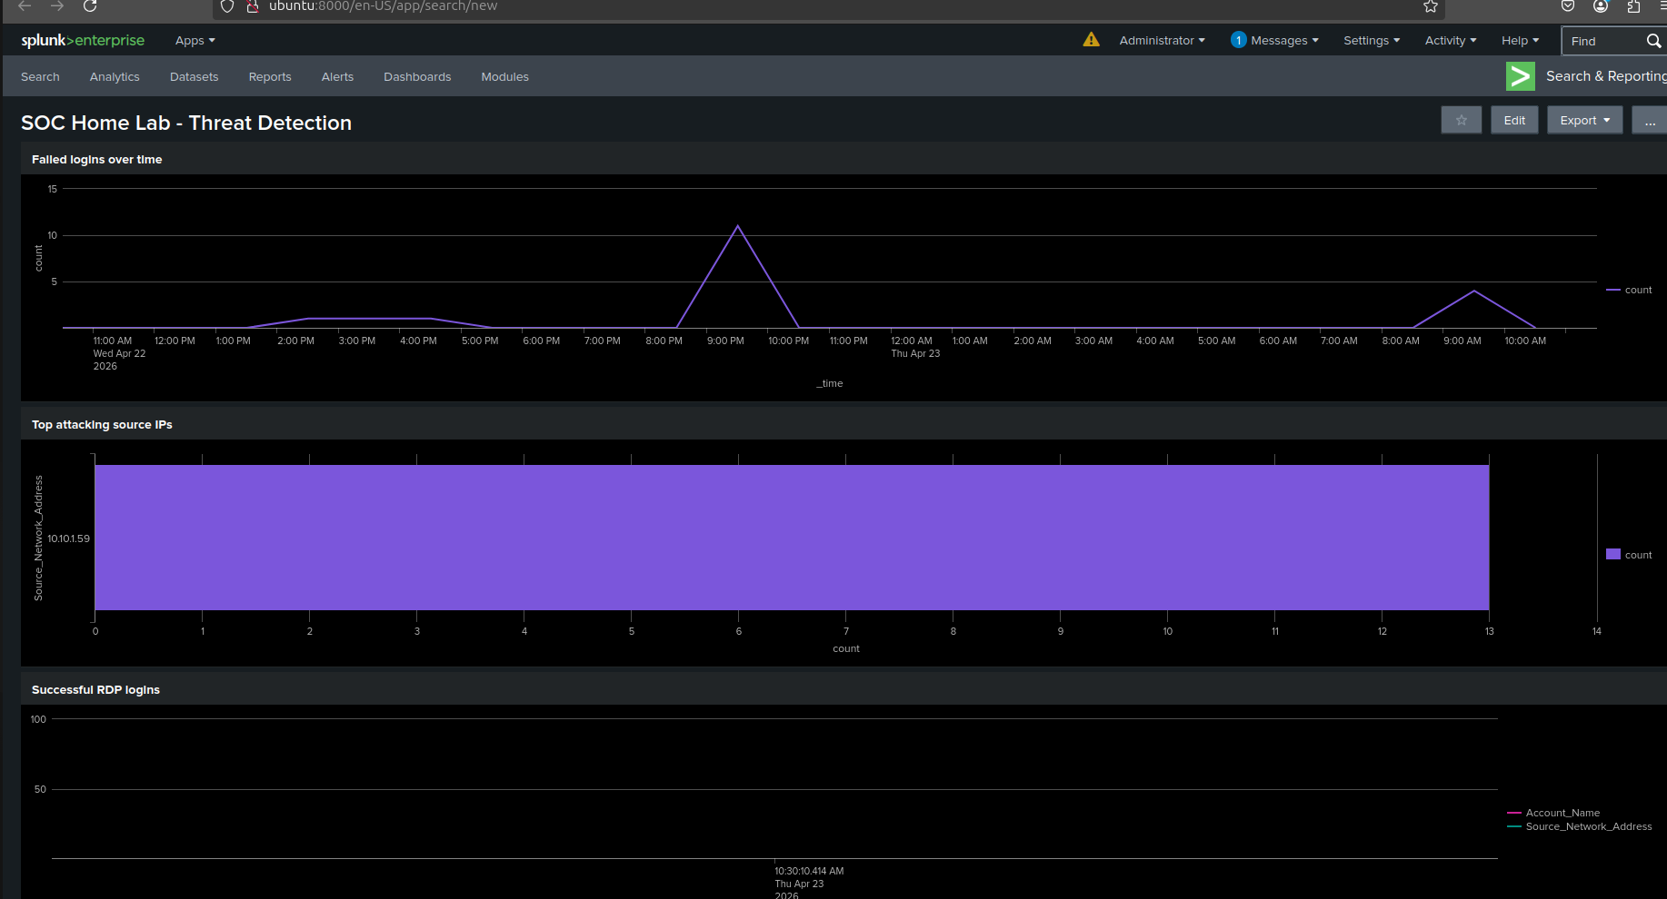Click the green Search & Reporting app icon

1520,76
